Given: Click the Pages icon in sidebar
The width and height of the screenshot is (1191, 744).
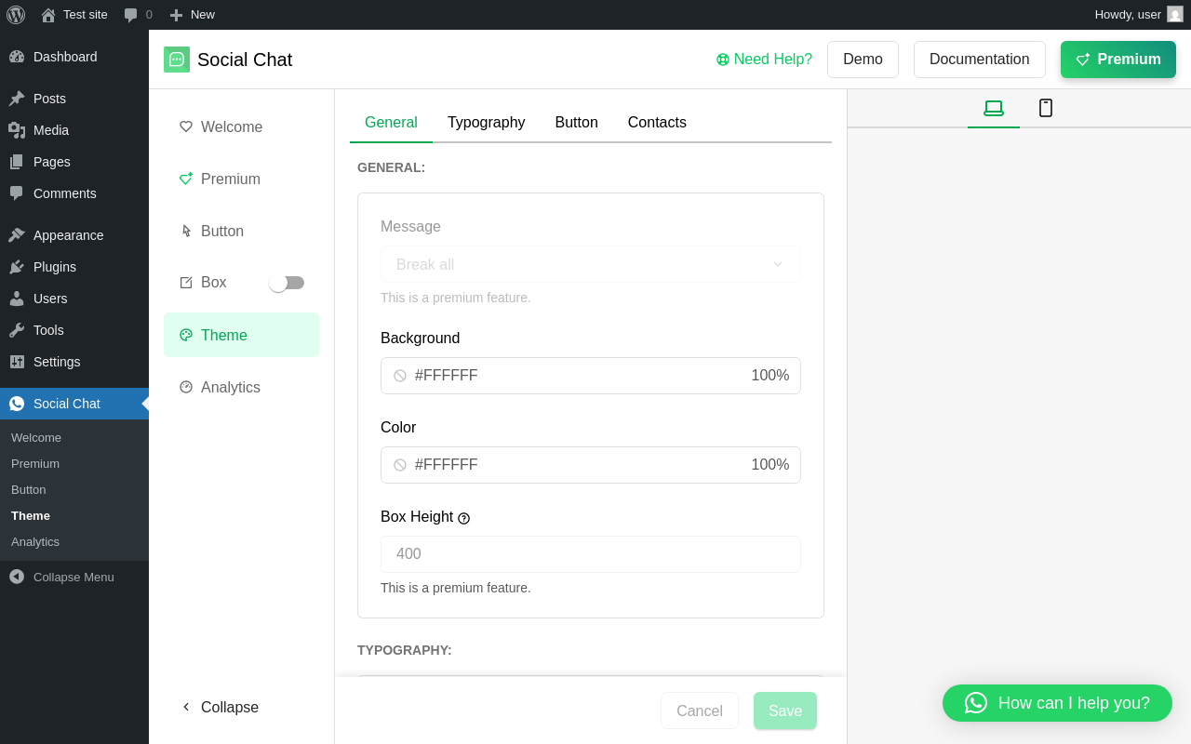Looking at the screenshot, I should coord(17,162).
